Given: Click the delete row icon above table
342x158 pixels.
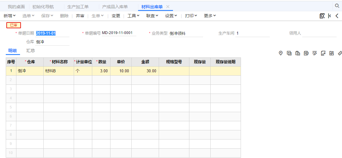Looking at the screenshot, I should pyautogui.click(x=306, y=53).
